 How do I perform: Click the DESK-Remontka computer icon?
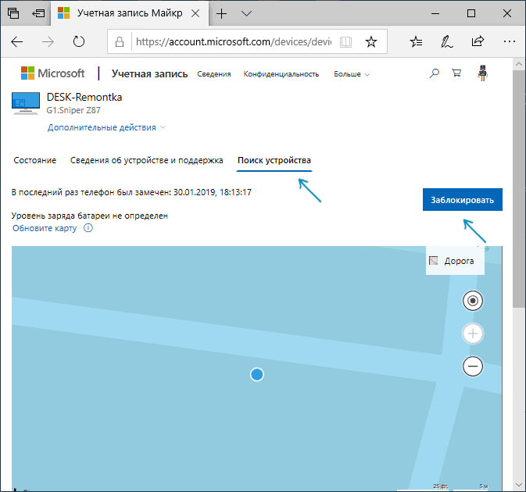(26, 103)
